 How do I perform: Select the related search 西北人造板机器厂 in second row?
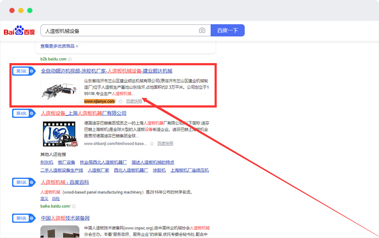point(131,170)
